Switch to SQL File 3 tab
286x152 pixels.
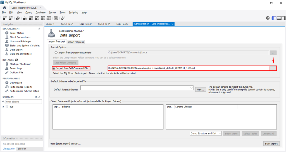tap(67, 24)
